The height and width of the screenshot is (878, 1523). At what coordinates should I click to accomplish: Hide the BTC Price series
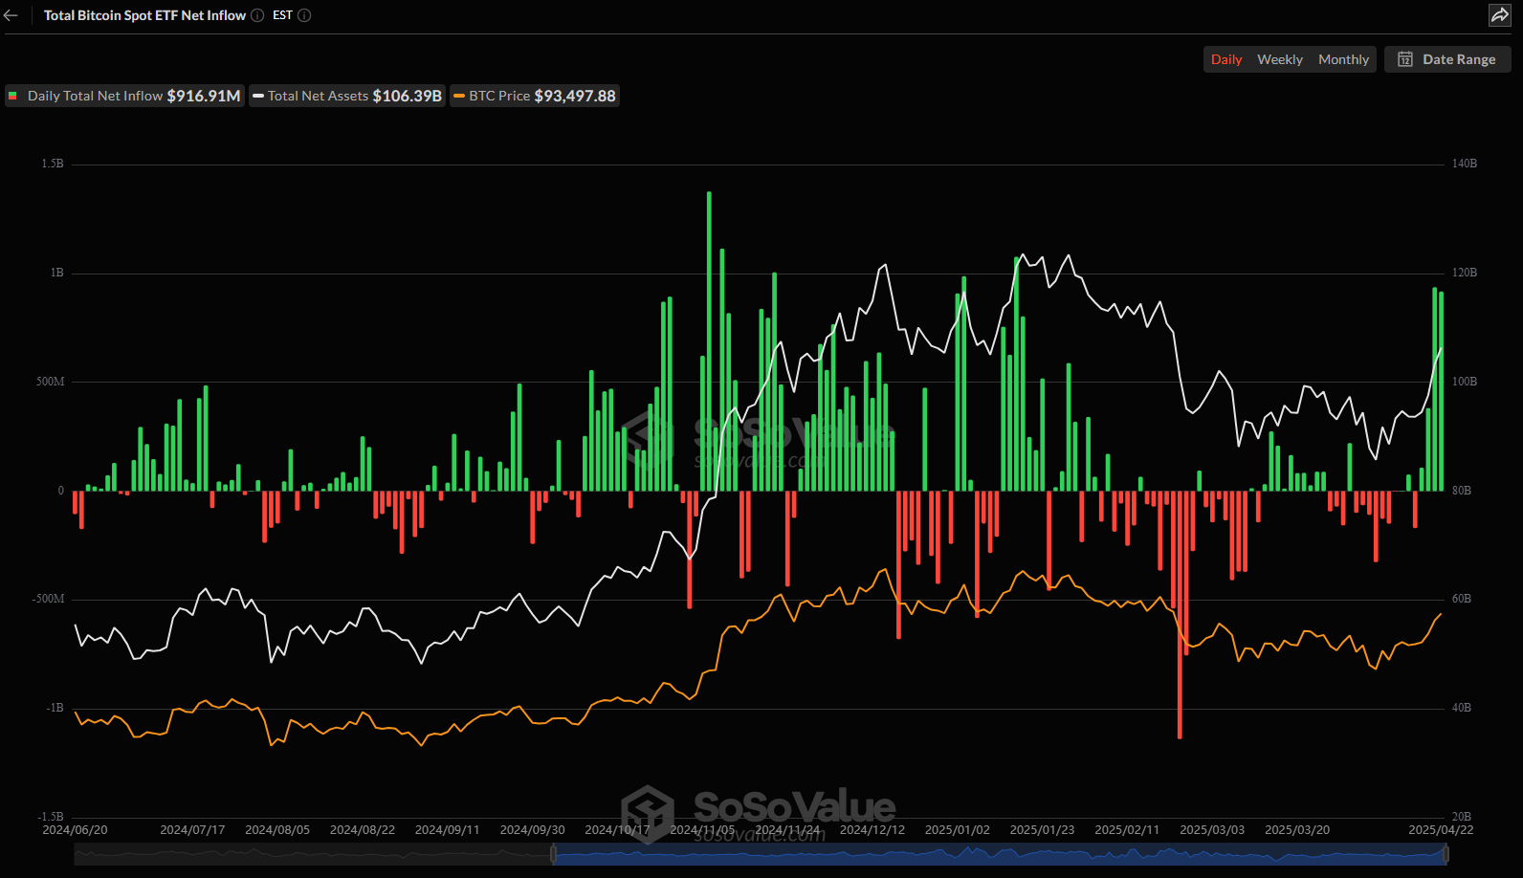tap(535, 96)
